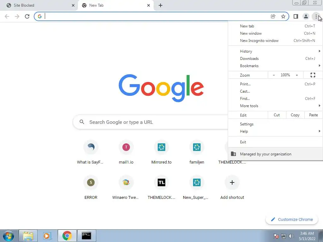Expand the More tools submenu
323x242 pixels.
275,106
